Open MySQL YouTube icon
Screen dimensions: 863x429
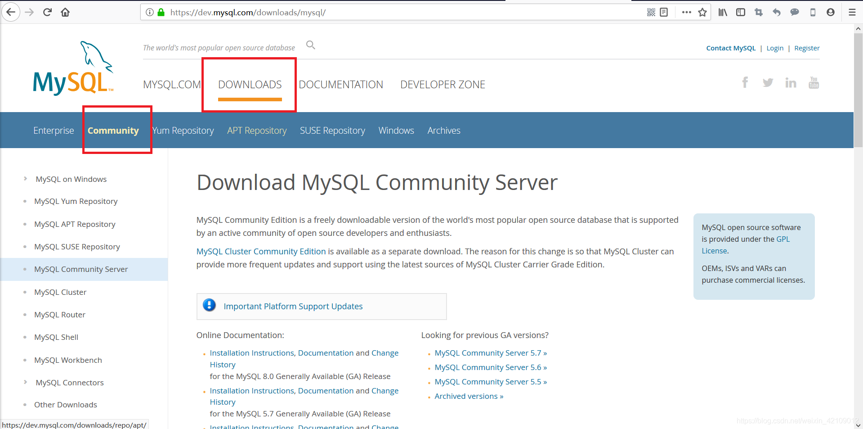(x=814, y=82)
